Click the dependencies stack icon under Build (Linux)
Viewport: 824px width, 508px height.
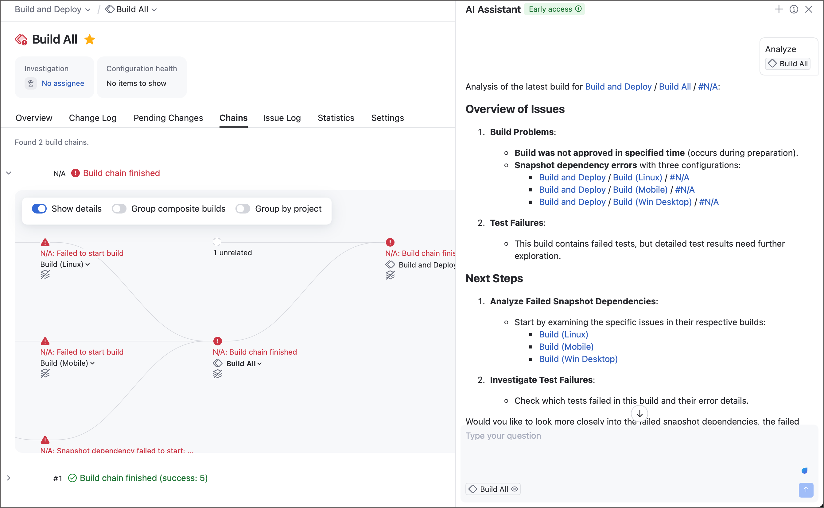(45, 275)
